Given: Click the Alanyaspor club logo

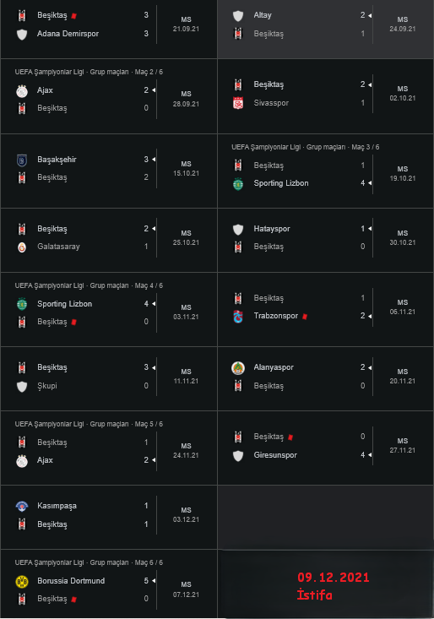Looking at the screenshot, I should [238, 368].
